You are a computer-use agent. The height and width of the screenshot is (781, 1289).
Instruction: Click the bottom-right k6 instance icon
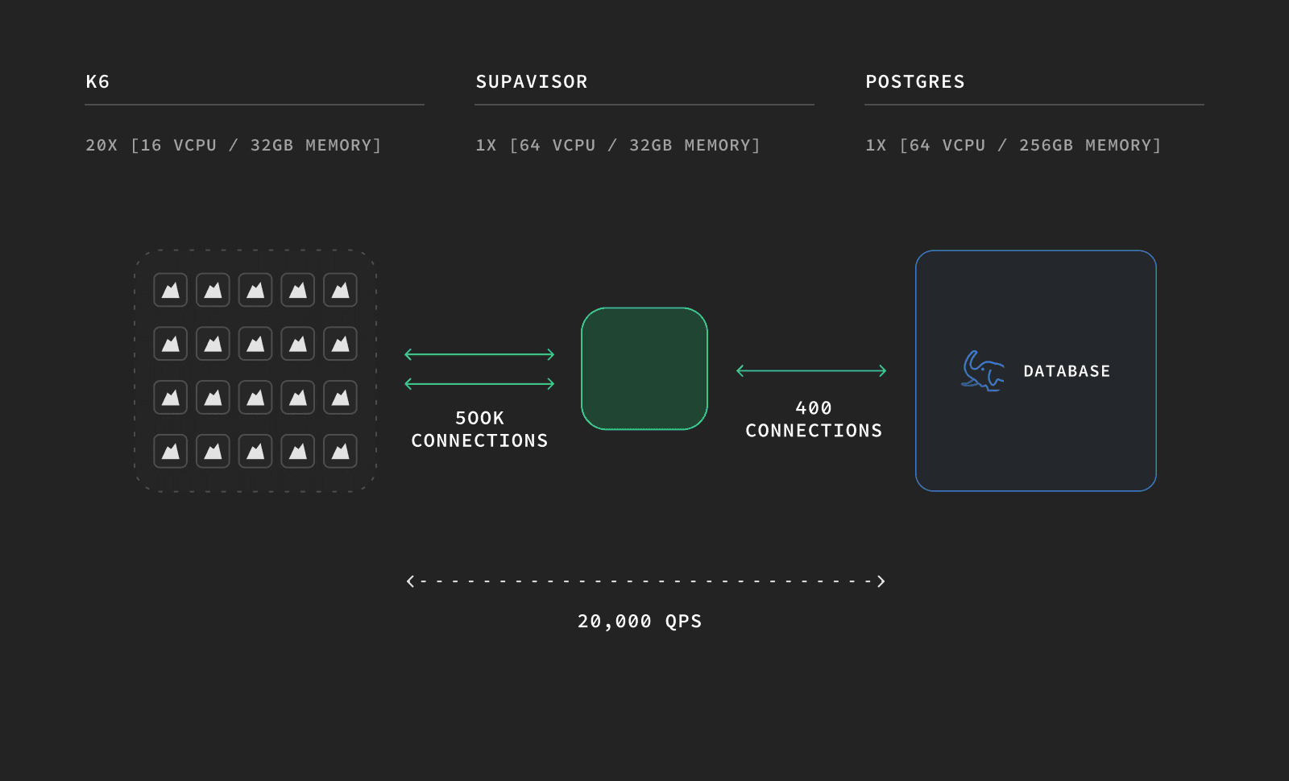[340, 452]
